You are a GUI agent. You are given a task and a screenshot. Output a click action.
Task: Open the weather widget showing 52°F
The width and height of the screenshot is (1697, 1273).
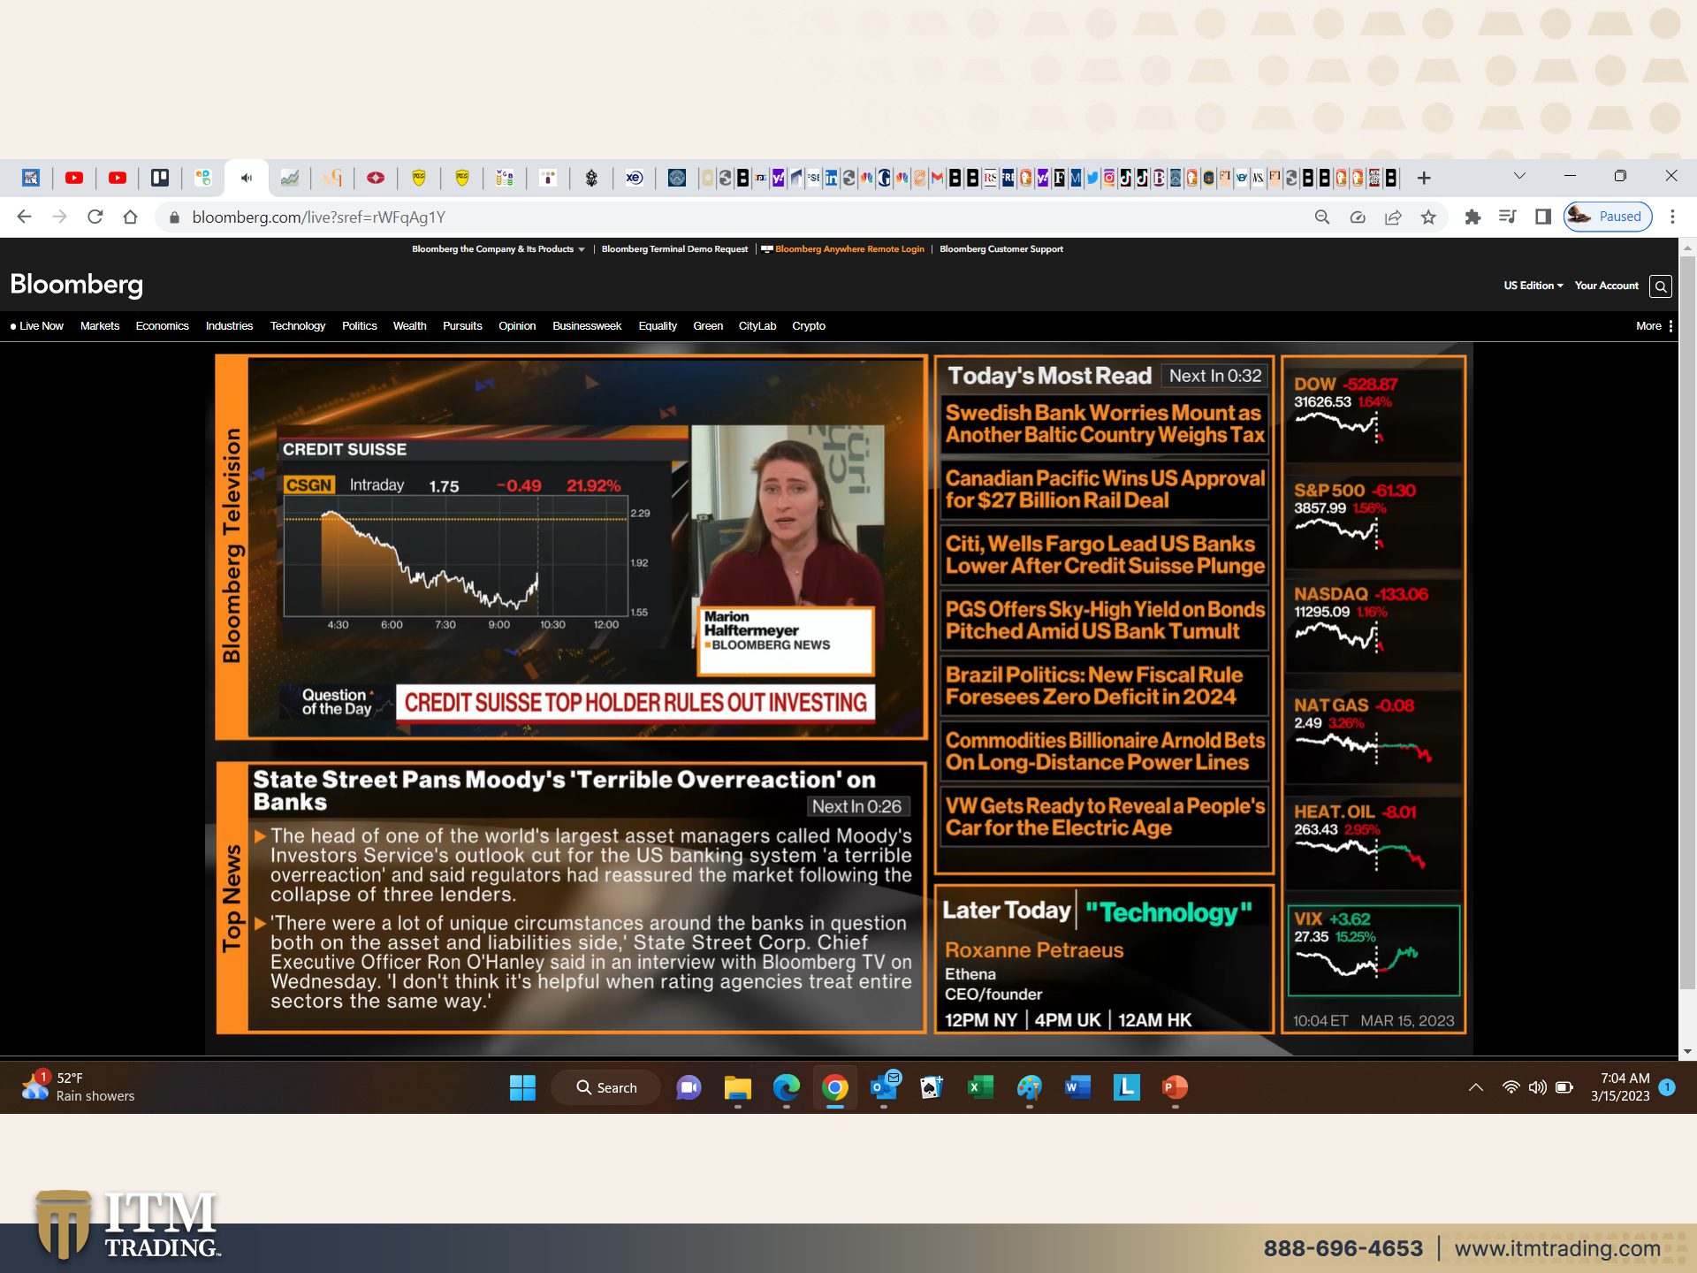click(x=78, y=1087)
